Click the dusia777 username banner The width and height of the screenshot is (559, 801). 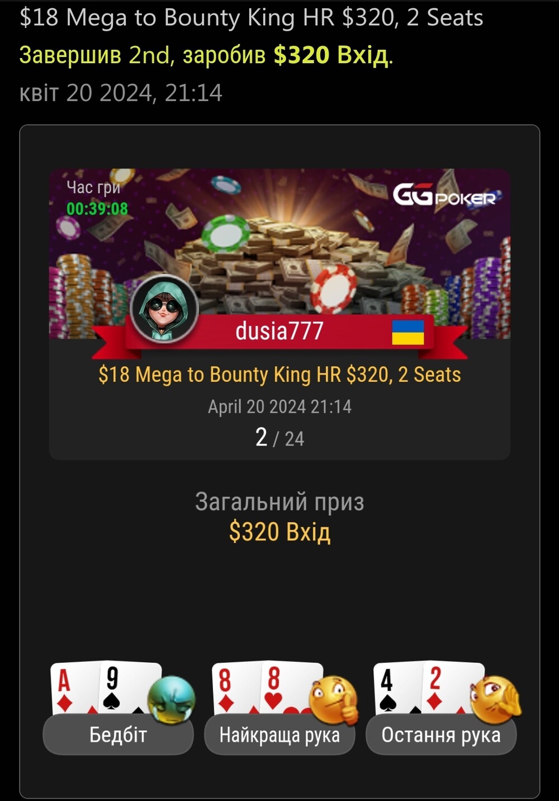[x=279, y=331]
